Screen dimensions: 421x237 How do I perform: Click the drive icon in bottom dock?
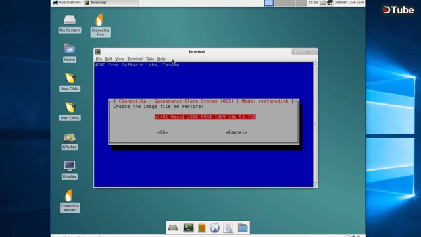click(x=173, y=228)
